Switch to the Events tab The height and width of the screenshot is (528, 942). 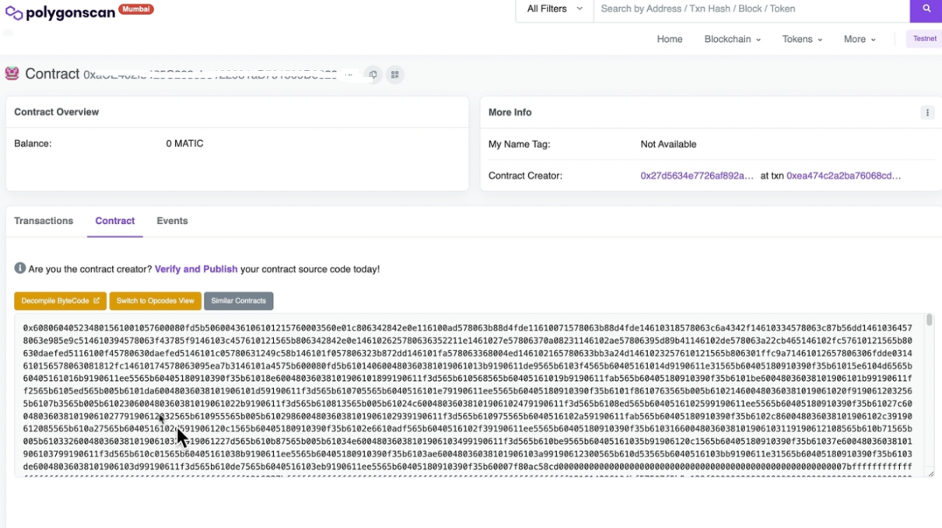click(172, 221)
